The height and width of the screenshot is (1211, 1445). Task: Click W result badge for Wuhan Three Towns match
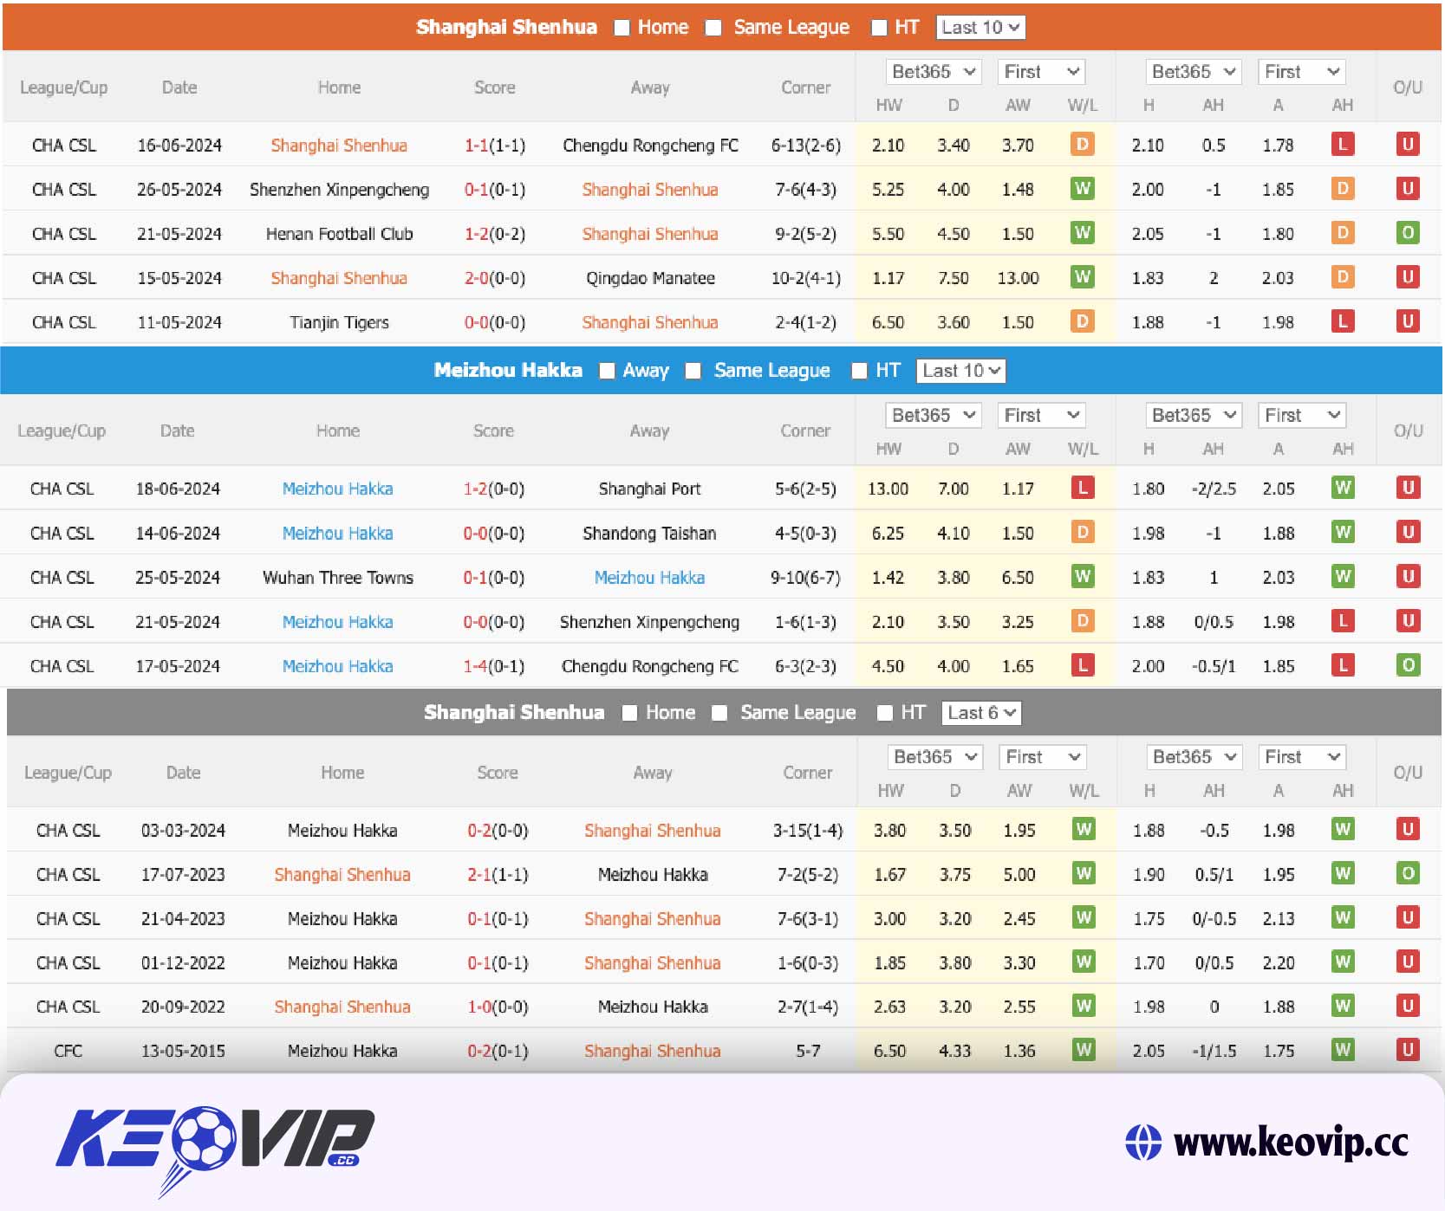point(1082,577)
